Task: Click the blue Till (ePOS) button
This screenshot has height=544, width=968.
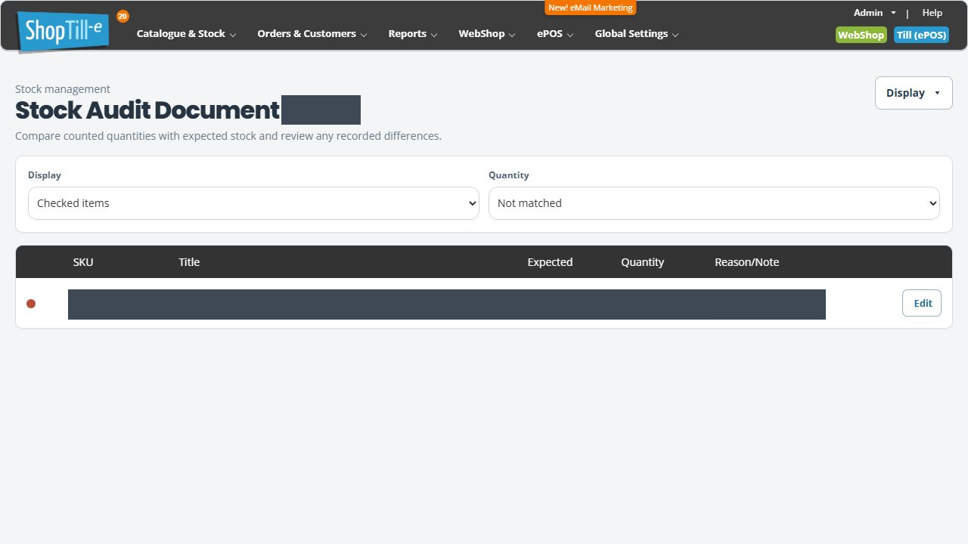Action: (x=921, y=35)
